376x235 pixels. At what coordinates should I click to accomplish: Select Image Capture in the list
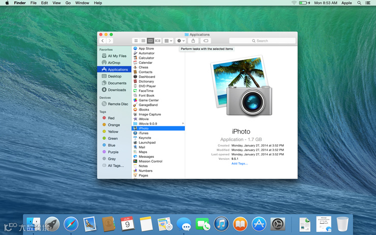click(x=158, y=114)
